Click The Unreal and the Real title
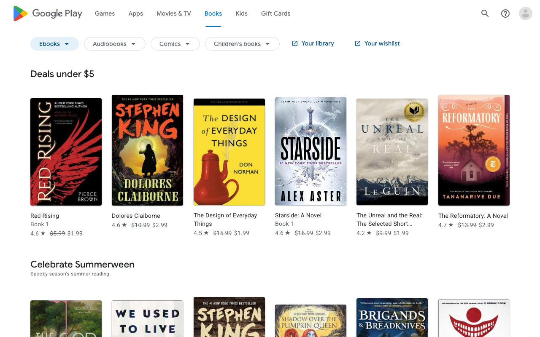 [x=389, y=219]
